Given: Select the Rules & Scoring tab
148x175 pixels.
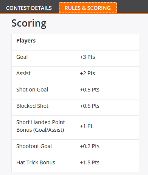Looking at the screenshot, I should 88,8.
